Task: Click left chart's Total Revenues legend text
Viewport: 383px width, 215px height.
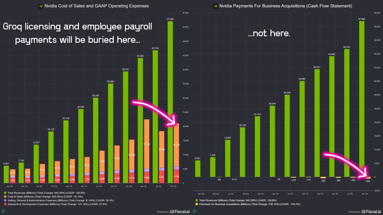Action: [46, 193]
